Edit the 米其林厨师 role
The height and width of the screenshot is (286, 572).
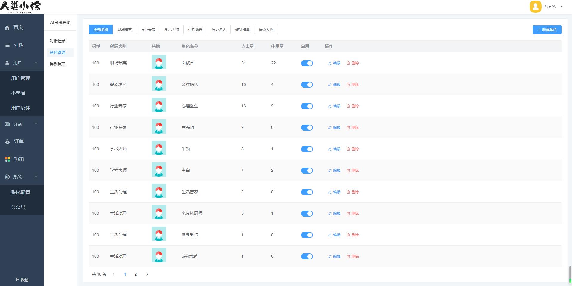(334, 214)
